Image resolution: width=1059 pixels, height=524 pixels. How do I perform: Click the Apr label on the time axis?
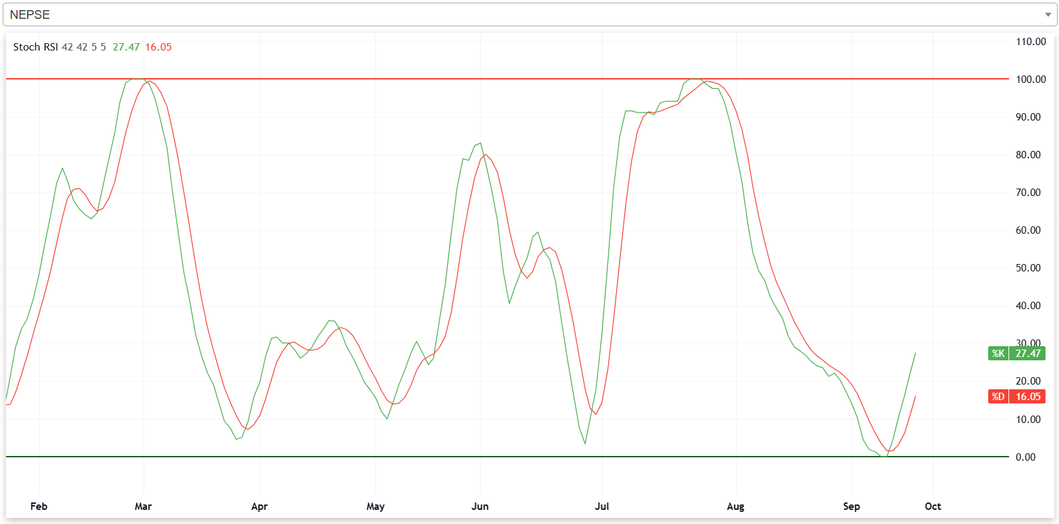(260, 506)
